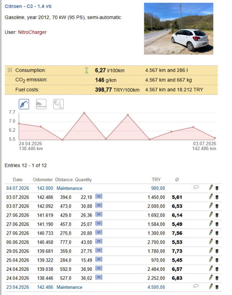This screenshot has height=295, width=232.
Task: Click the 7.7 peak point on chart
Action: coord(84,113)
